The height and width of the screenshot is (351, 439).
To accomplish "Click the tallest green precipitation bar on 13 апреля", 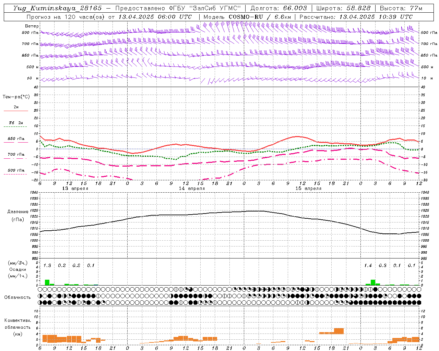I will (x=47, y=282).
